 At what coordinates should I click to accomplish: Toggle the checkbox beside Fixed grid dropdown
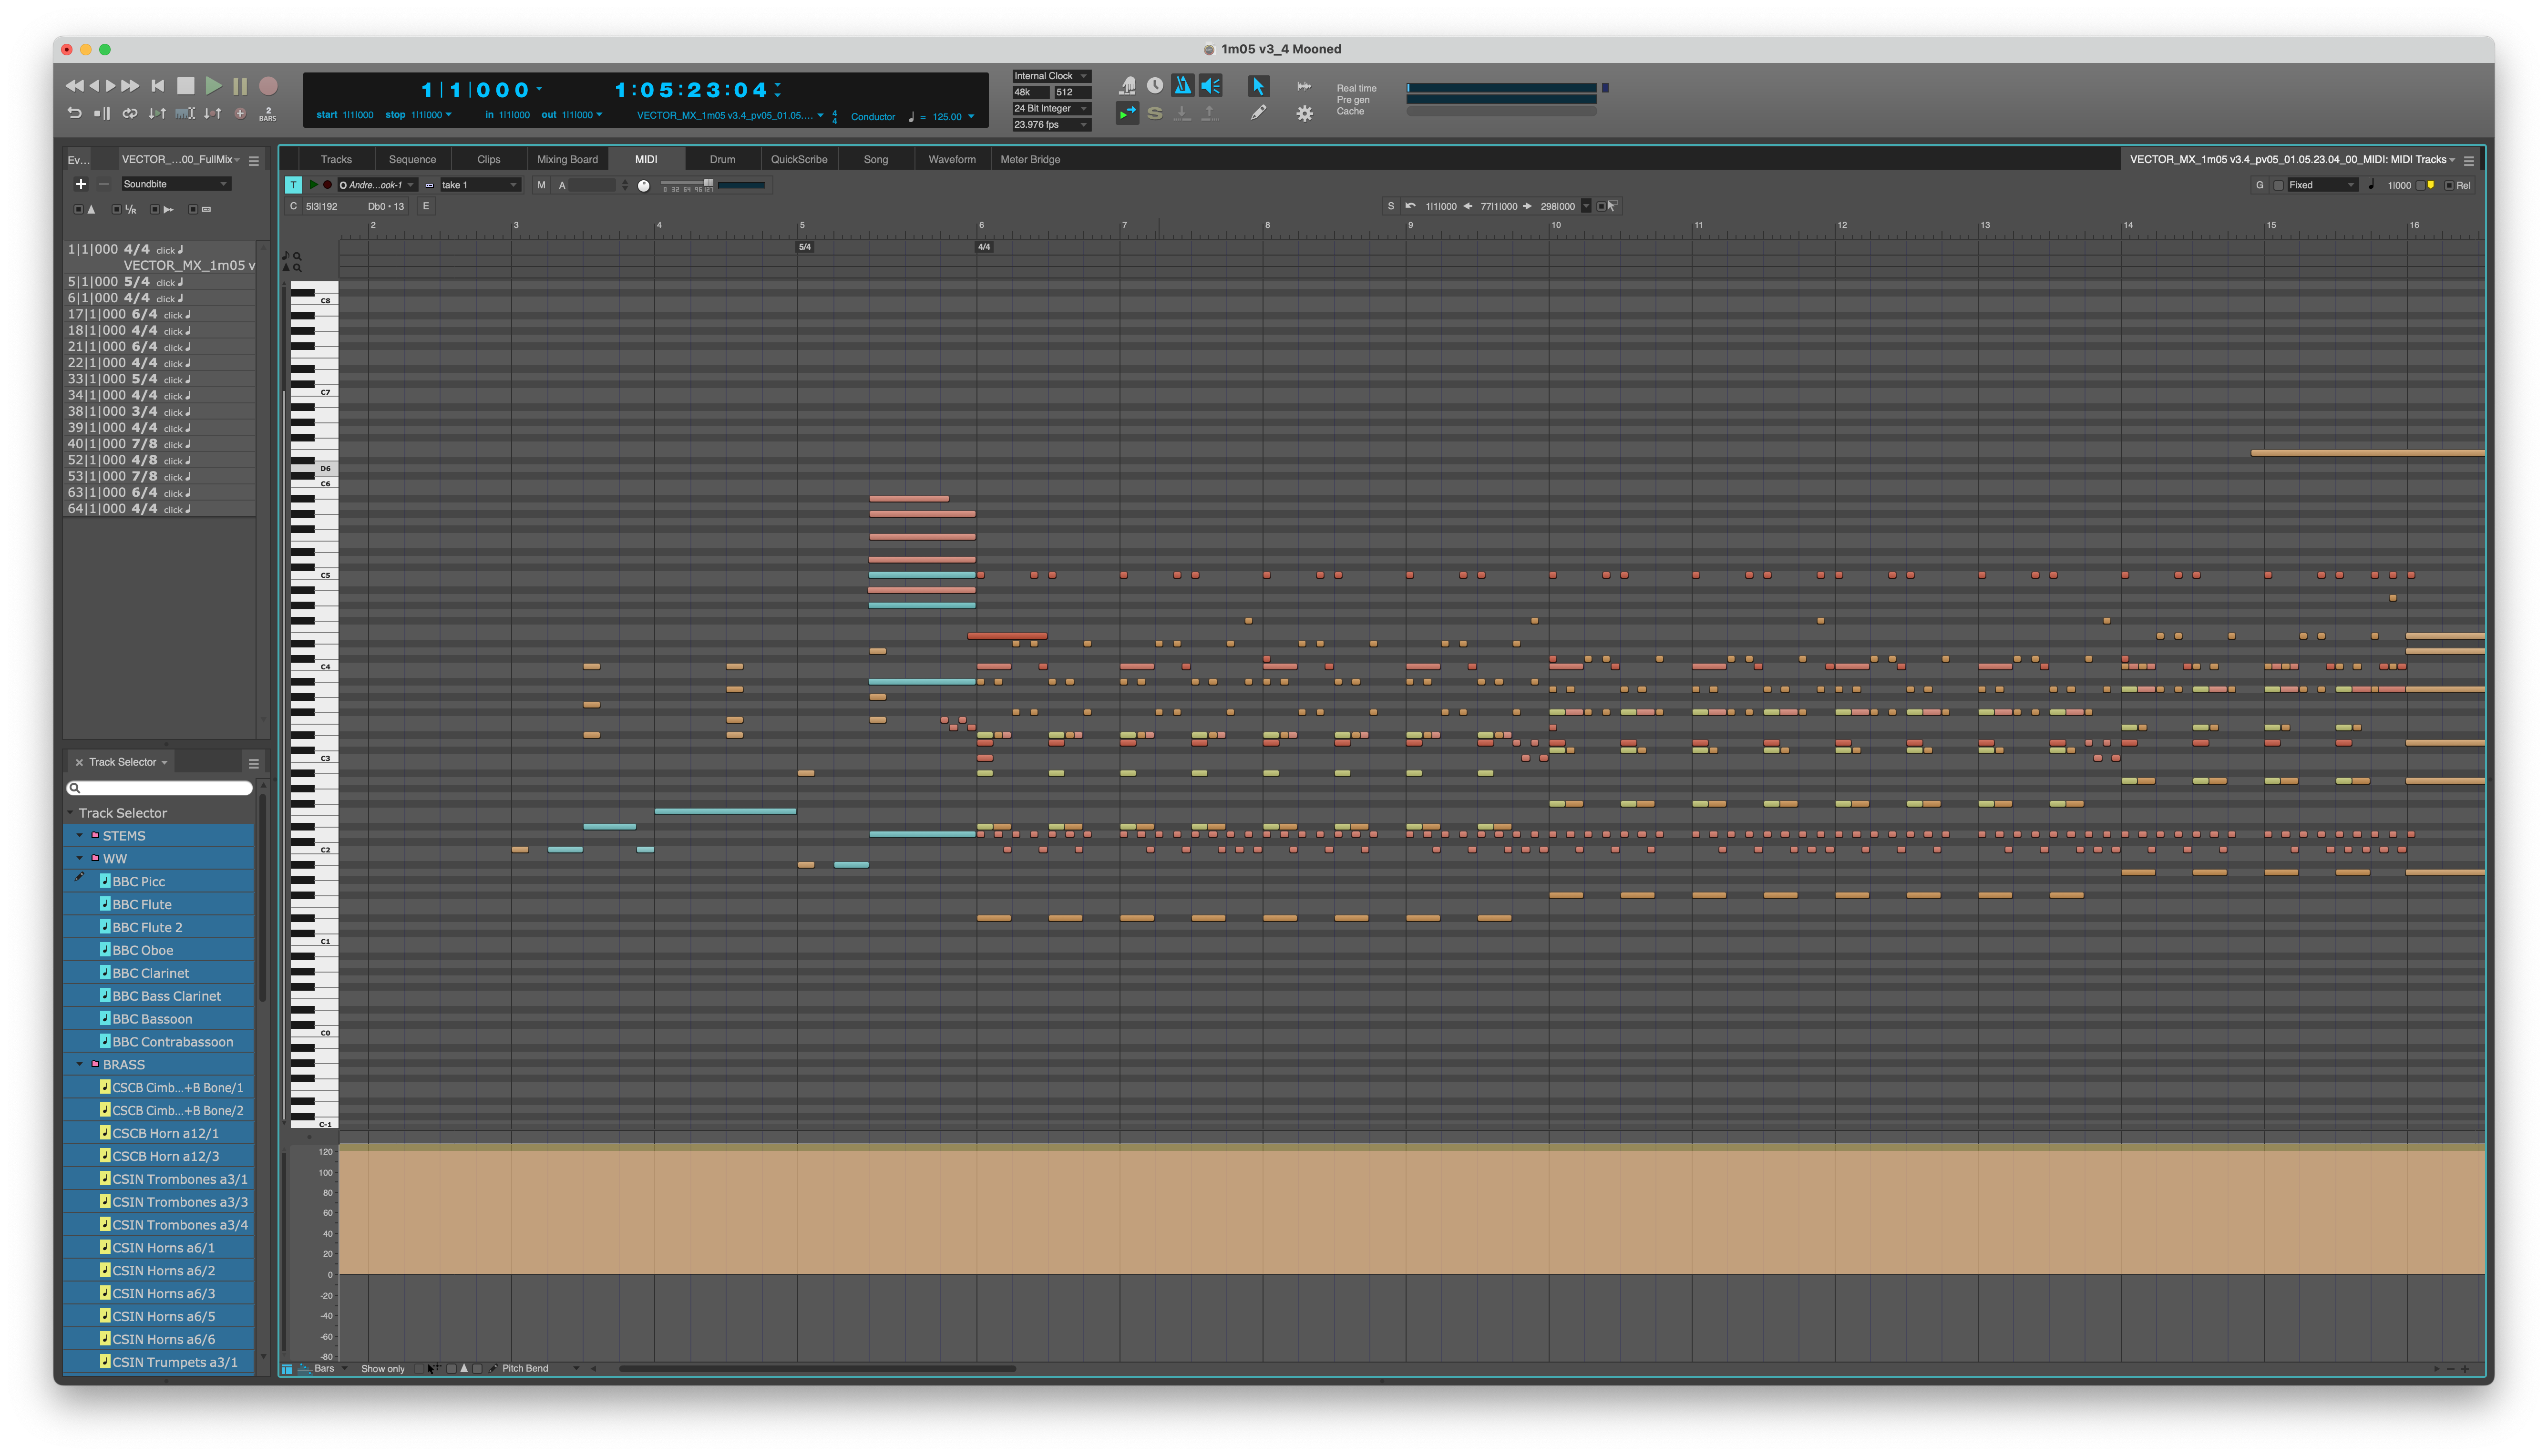2278,185
